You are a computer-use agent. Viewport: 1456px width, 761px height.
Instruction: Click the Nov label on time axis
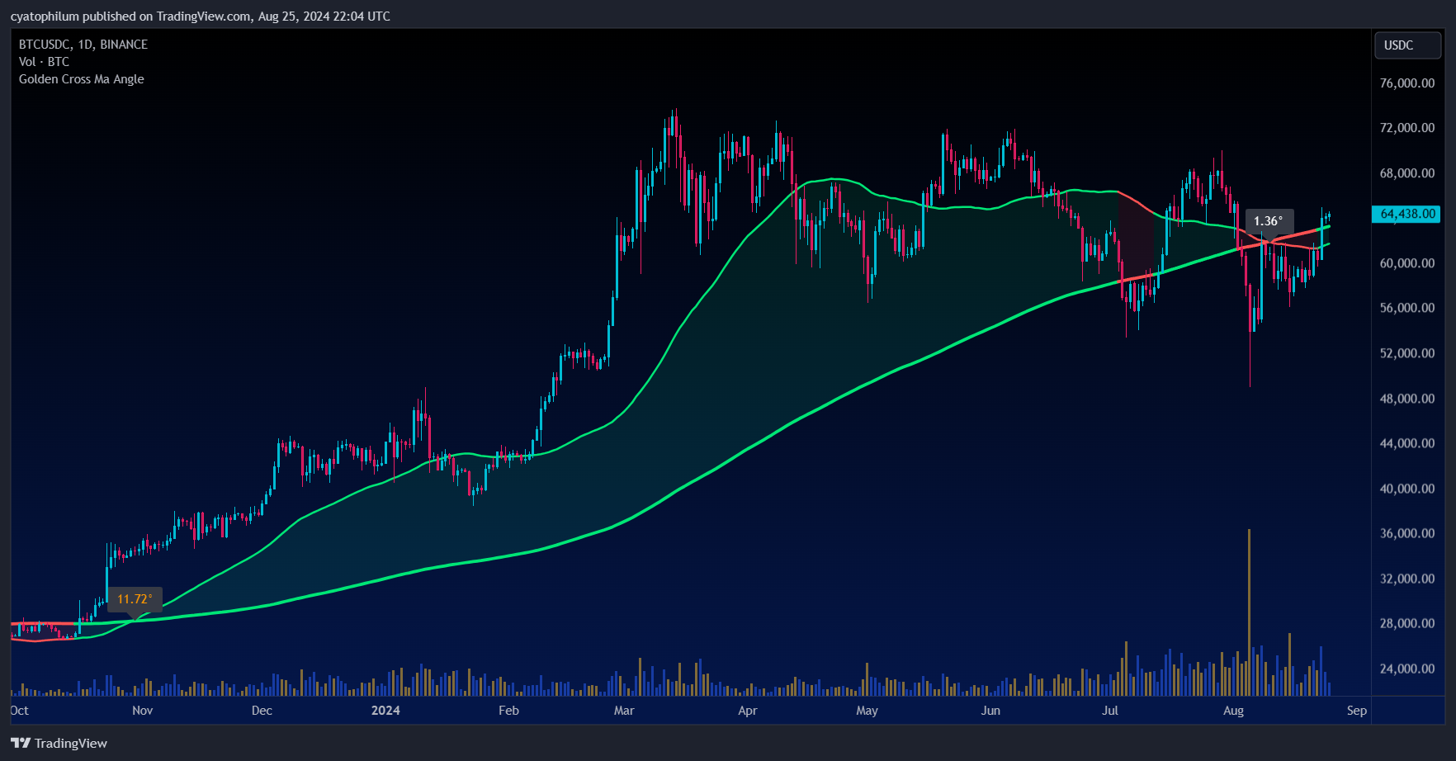pos(143,711)
